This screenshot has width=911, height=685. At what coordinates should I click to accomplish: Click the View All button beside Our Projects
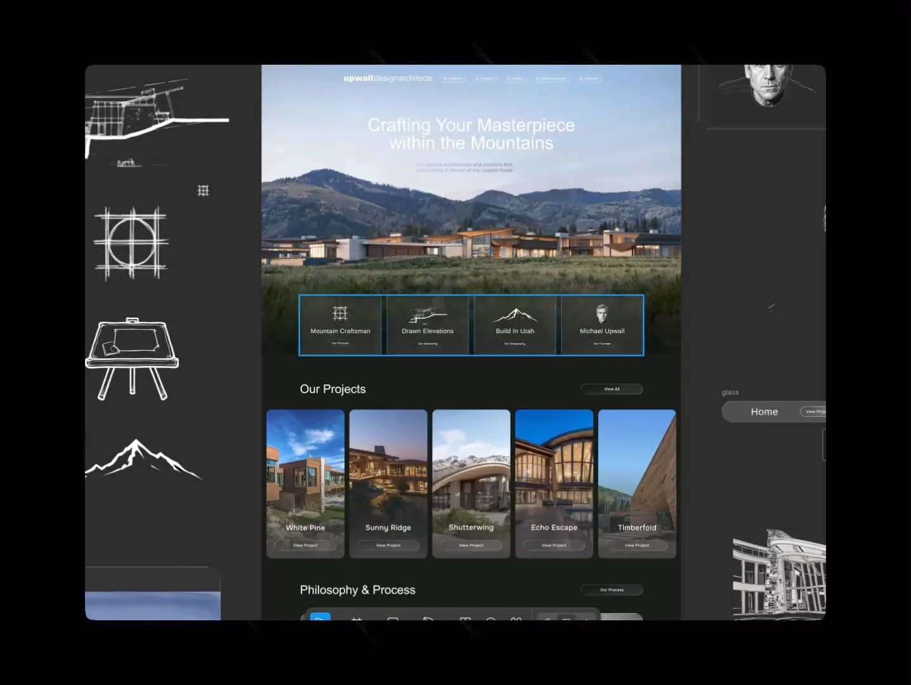pos(612,389)
